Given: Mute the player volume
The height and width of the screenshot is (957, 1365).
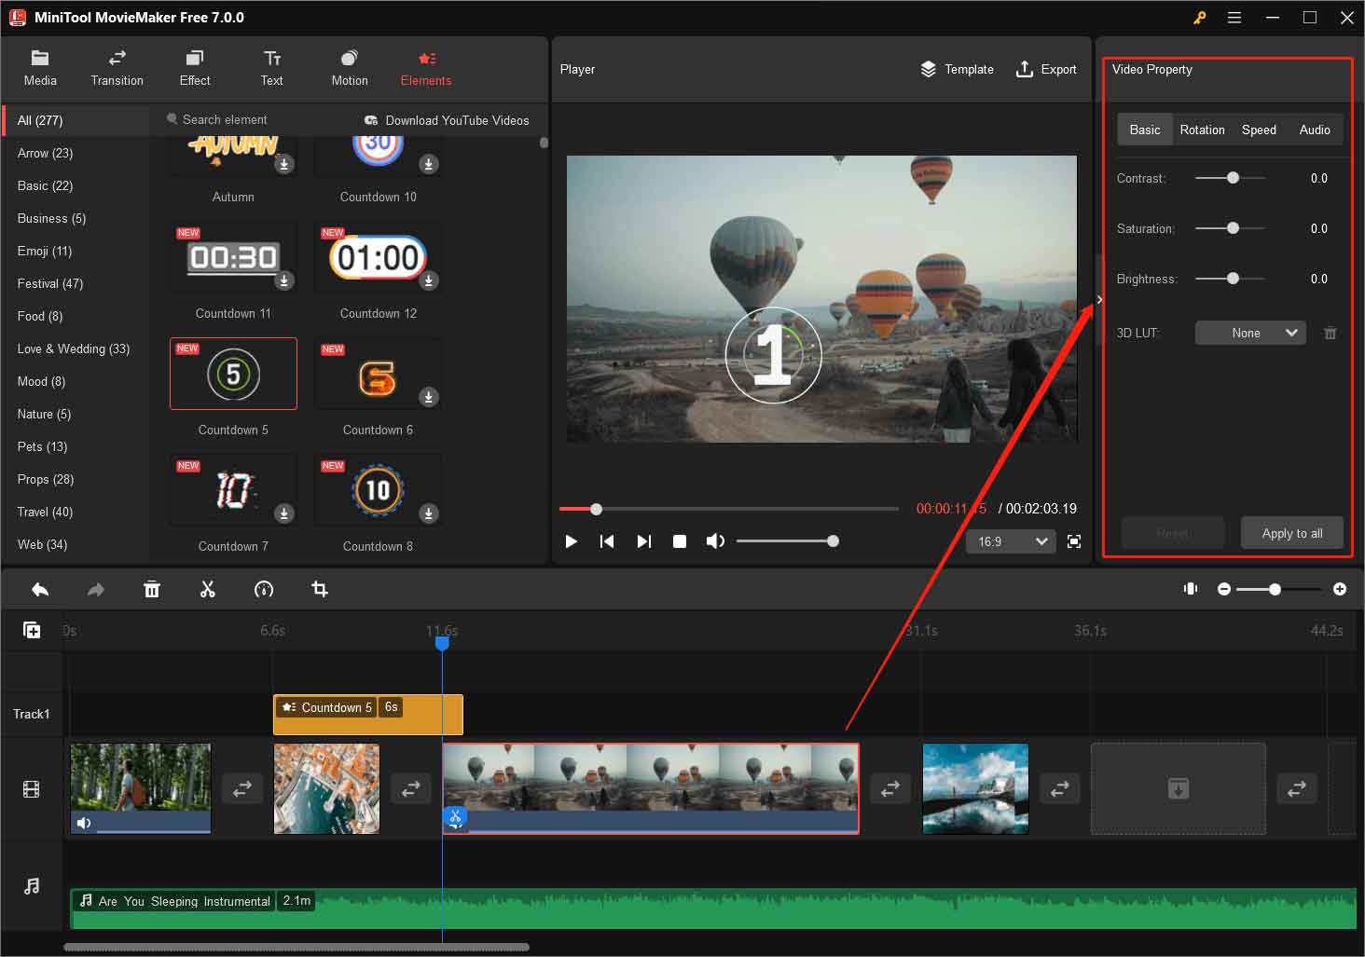Looking at the screenshot, I should (x=715, y=541).
